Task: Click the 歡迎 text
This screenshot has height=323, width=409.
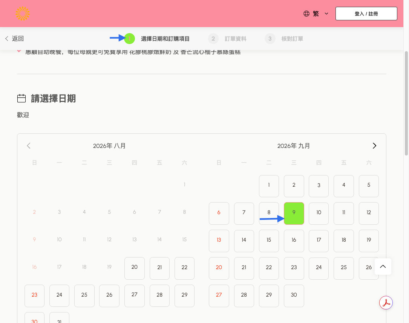Action: 23,115
